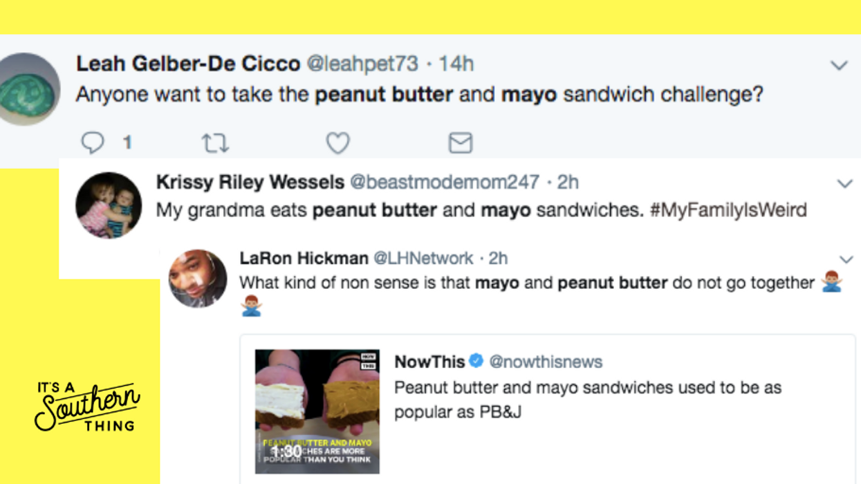The image size is (861, 484).
Task: Open Krissy Riley Wessels' profile picture
Action: tap(109, 205)
